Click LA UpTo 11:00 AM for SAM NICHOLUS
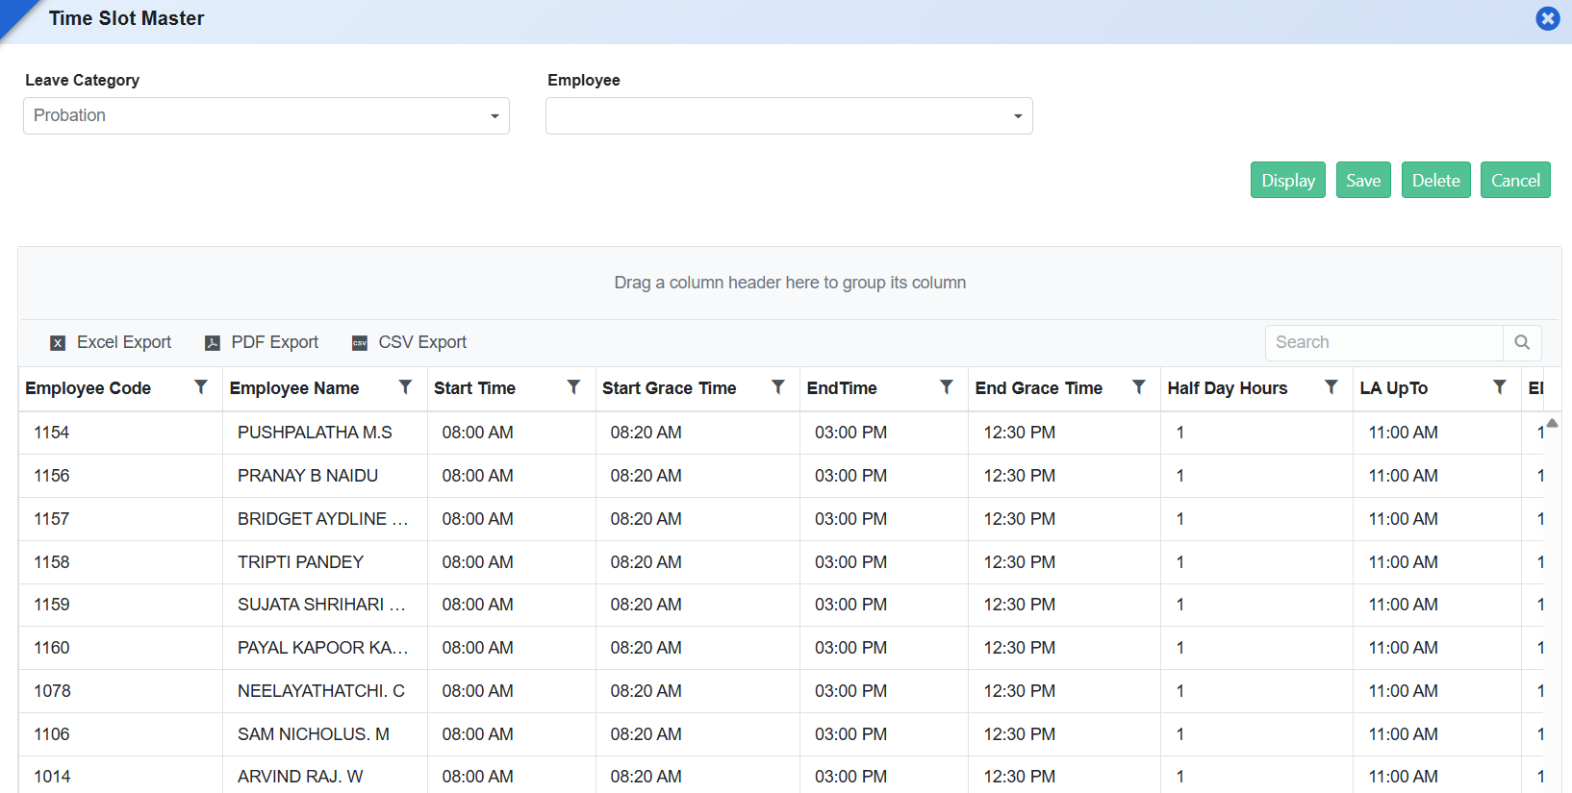 point(1437,734)
